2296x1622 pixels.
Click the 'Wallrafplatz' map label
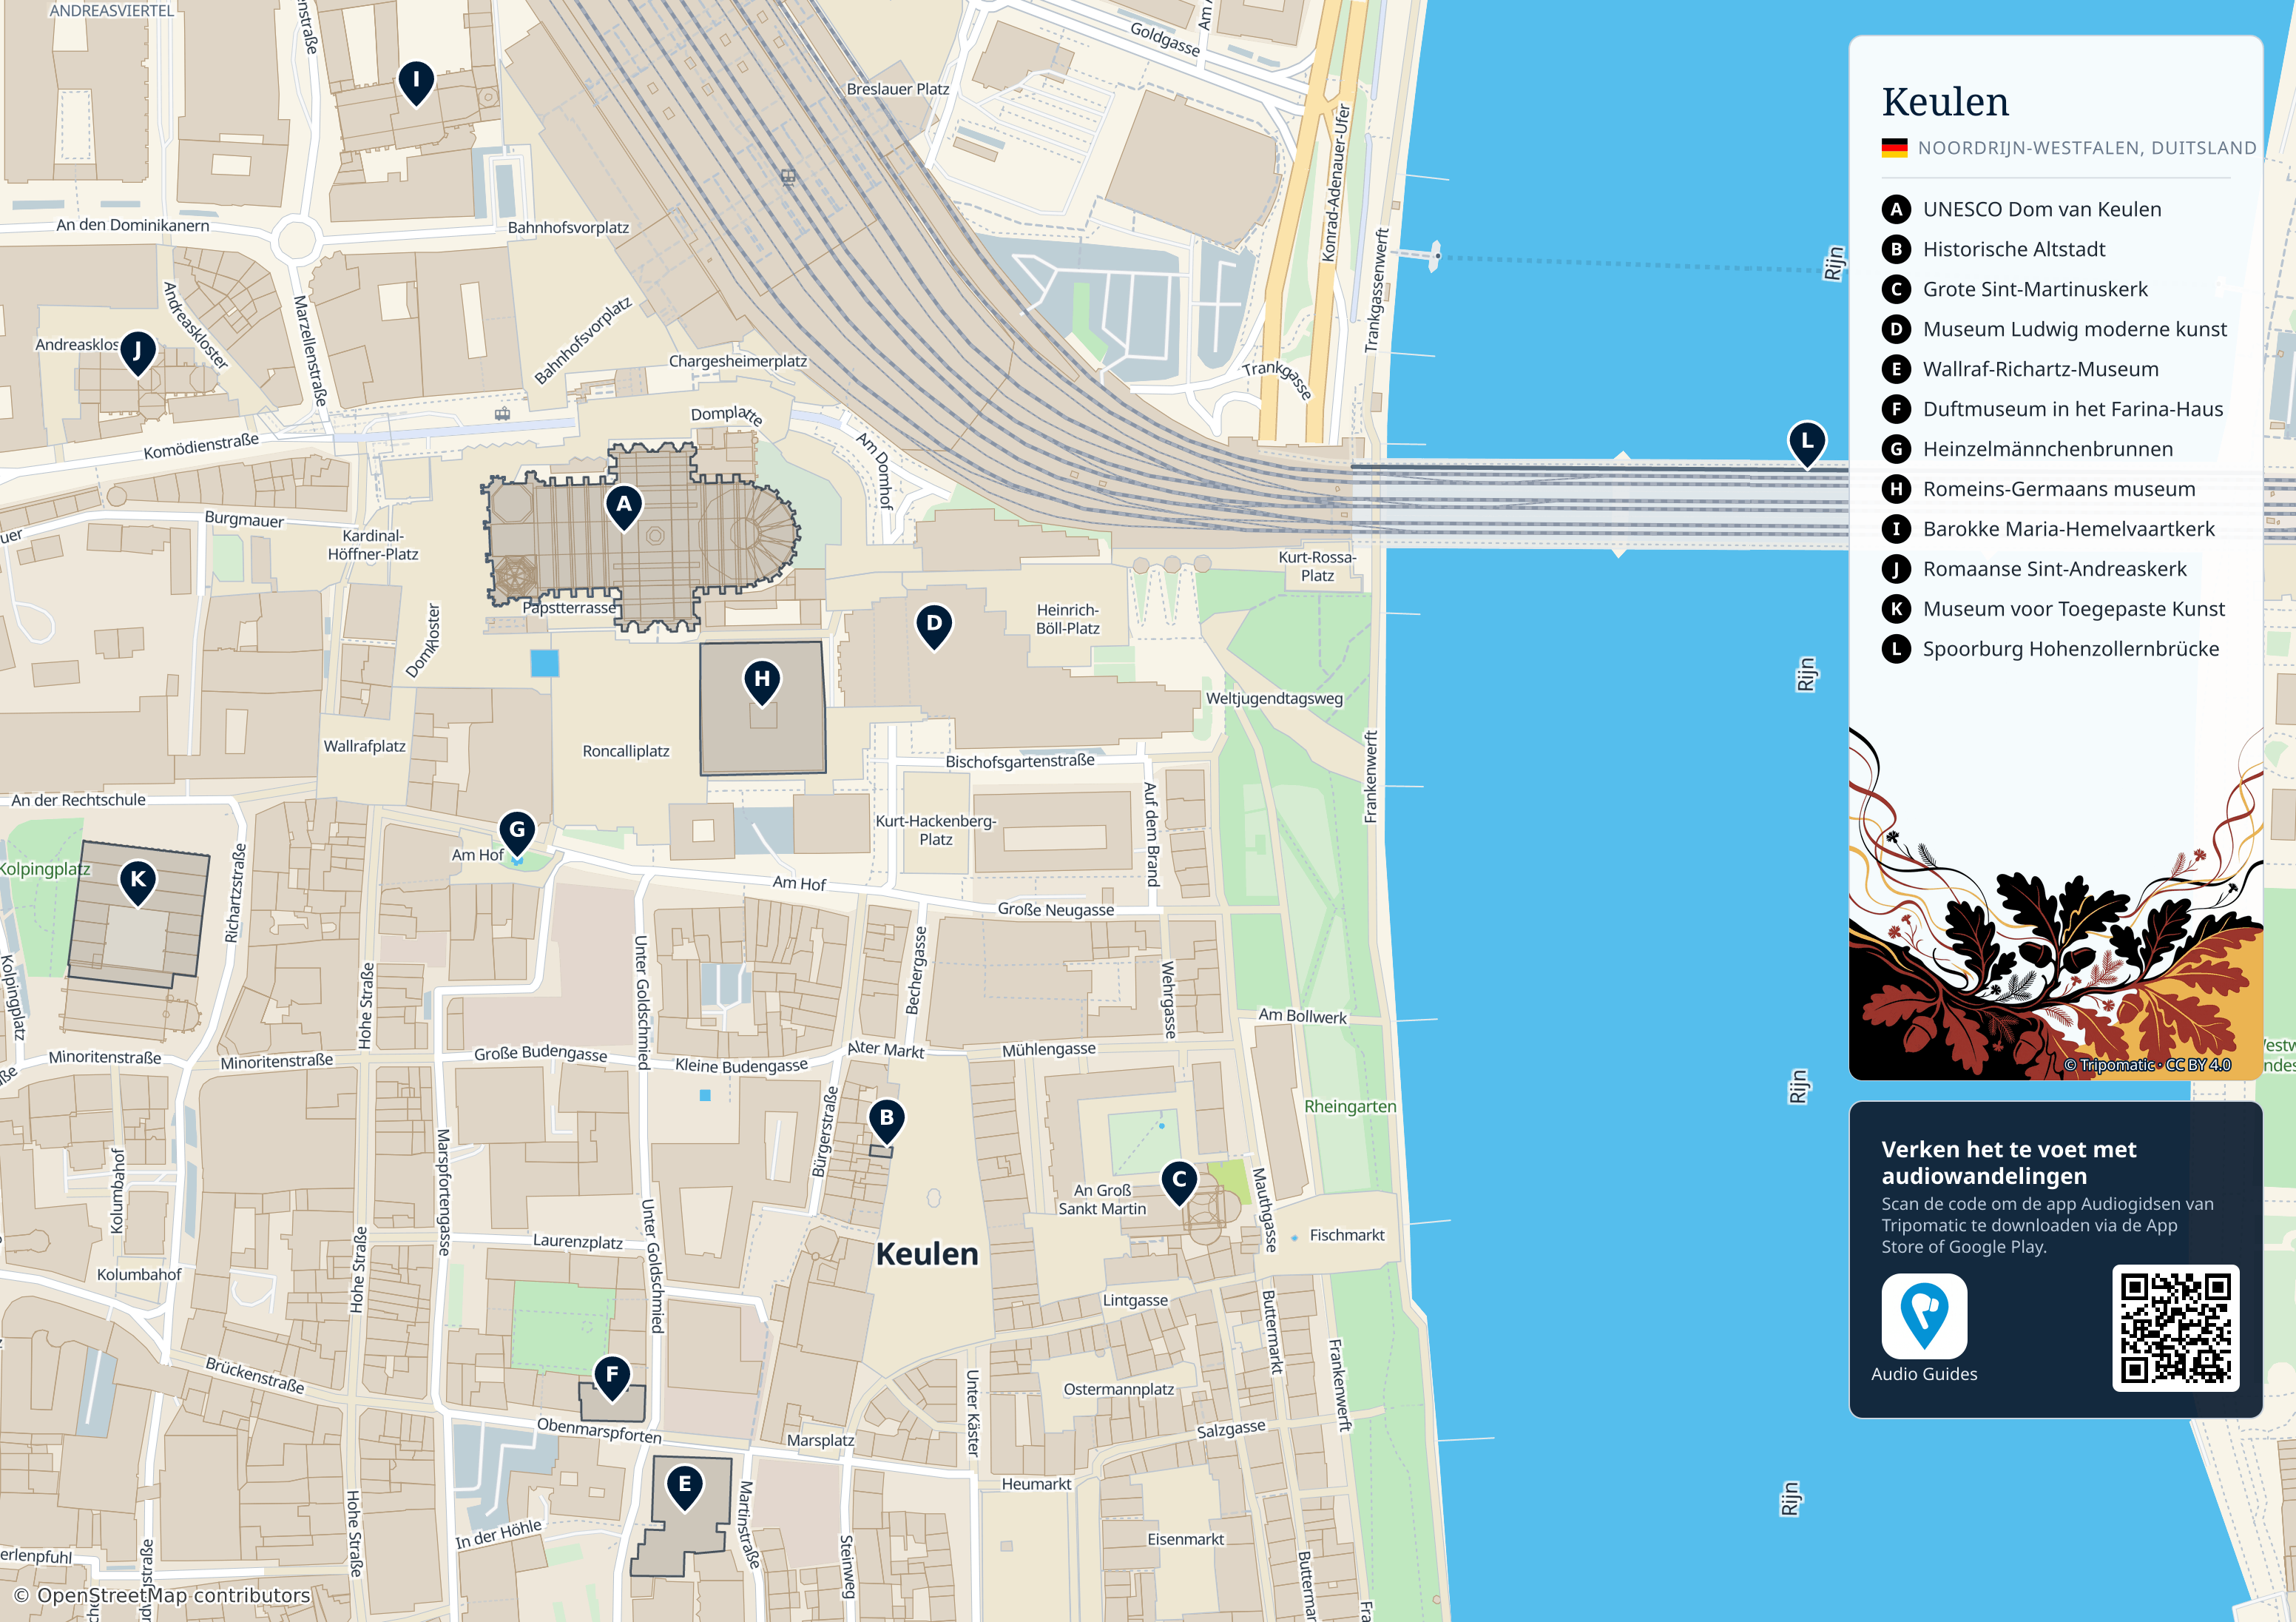tap(364, 747)
